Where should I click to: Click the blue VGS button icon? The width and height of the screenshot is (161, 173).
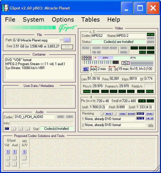pos(86,69)
